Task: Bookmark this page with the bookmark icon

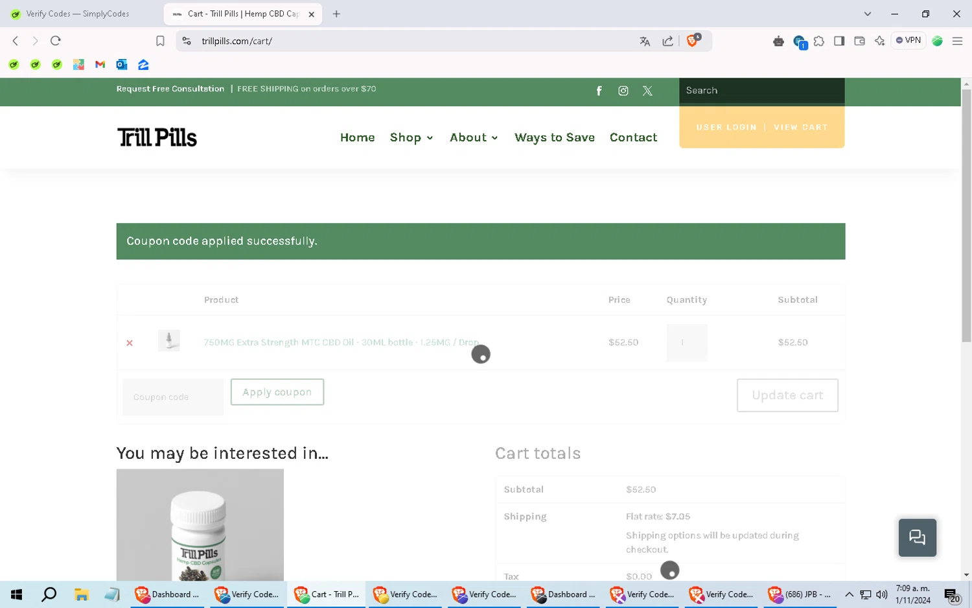Action: [x=160, y=41]
